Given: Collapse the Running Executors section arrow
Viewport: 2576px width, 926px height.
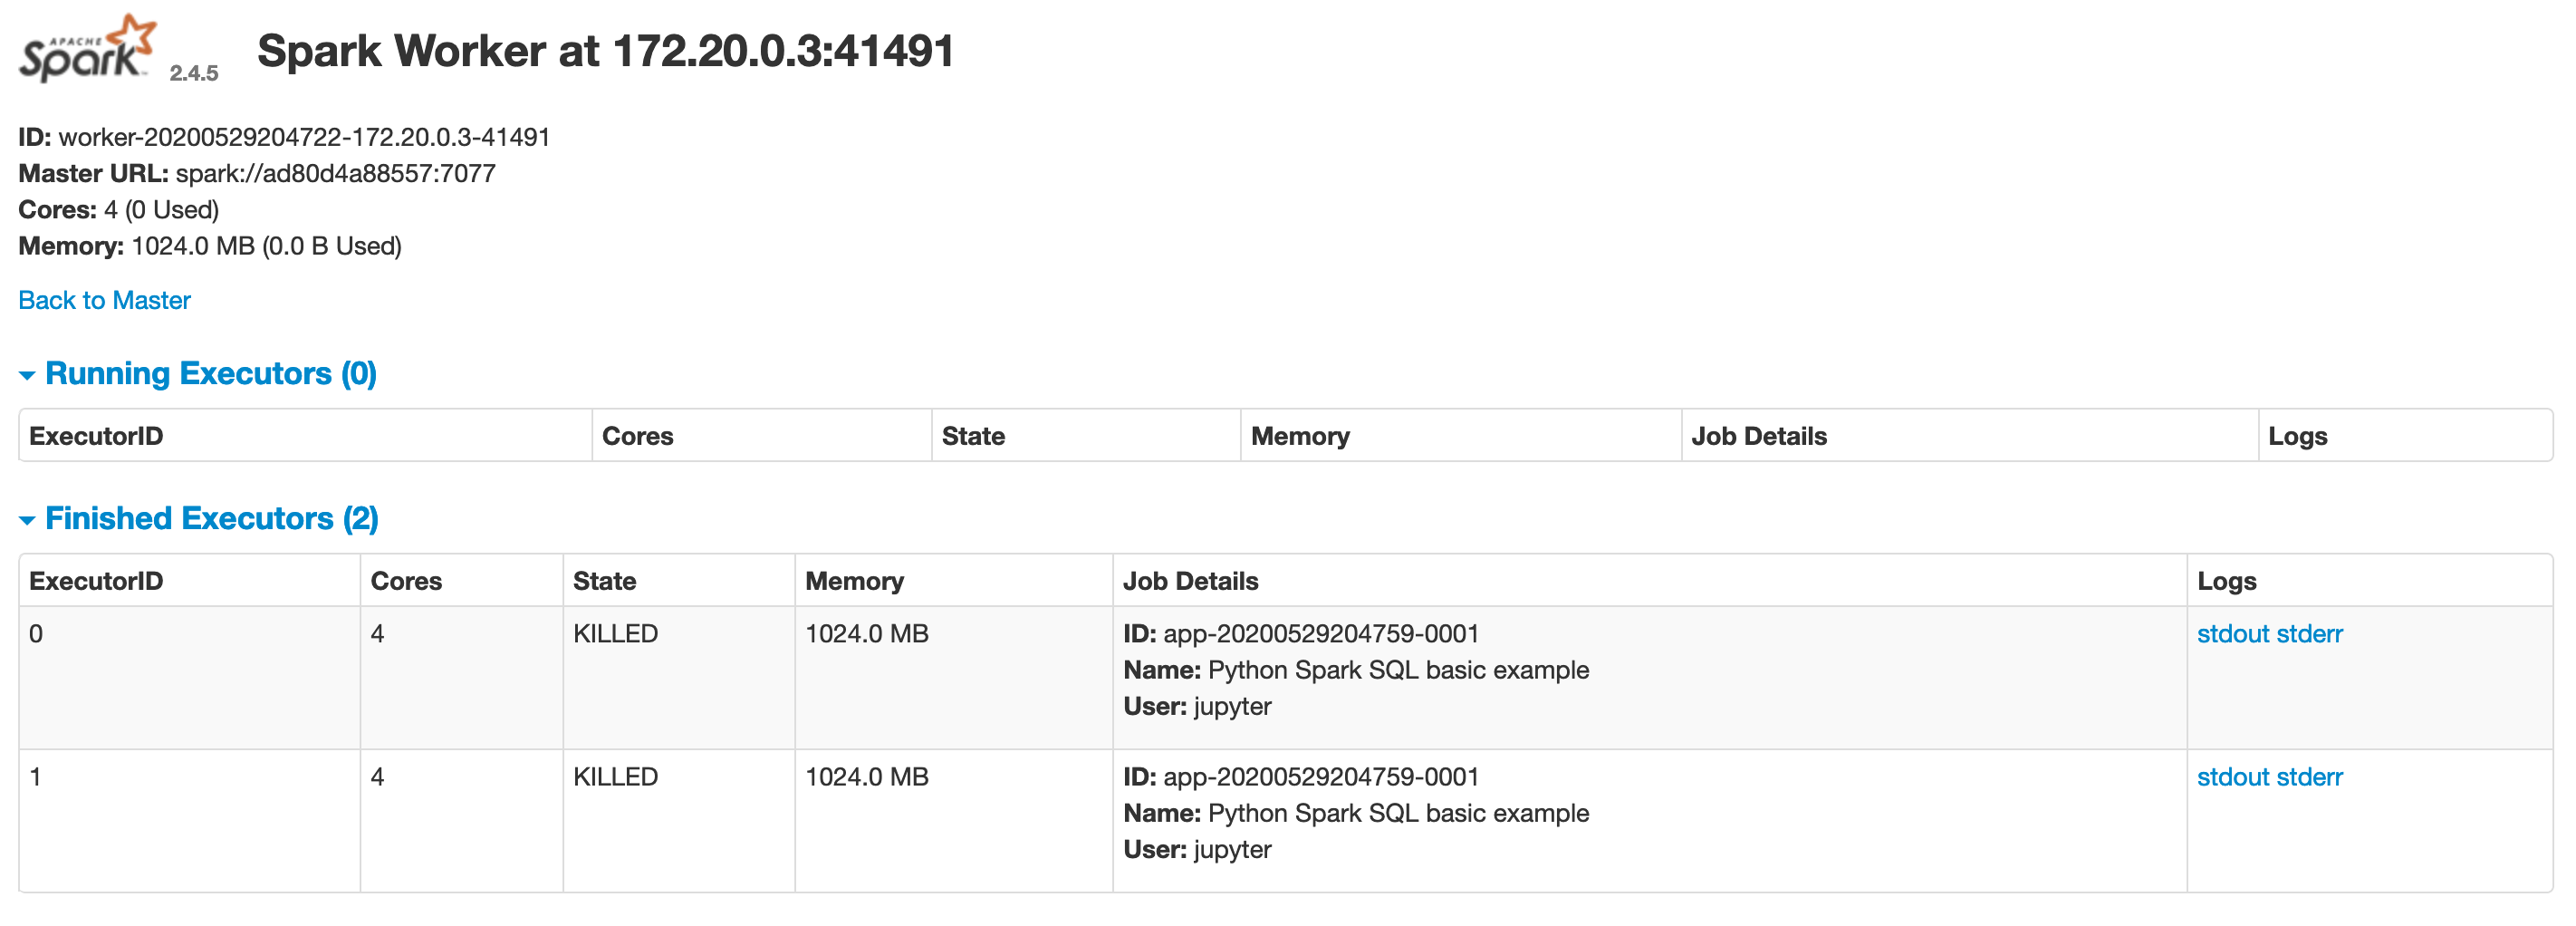Looking at the screenshot, I should pyautogui.click(x=27, y=375).
